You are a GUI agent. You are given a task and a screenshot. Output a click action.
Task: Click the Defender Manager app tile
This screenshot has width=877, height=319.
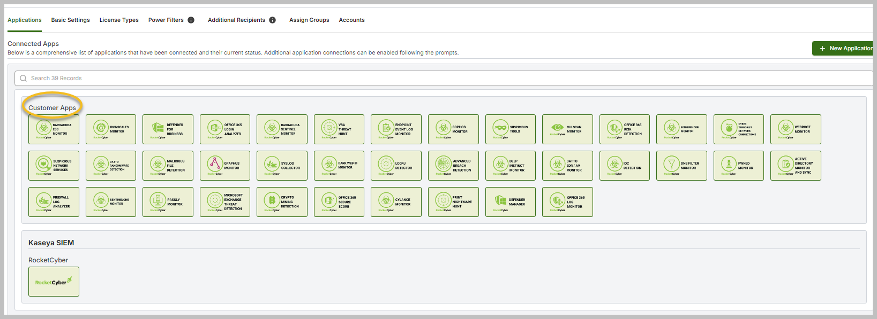[x=511, y=202]
